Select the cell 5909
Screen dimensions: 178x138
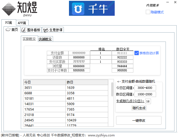pyautogui.click(x=87, y=104)
